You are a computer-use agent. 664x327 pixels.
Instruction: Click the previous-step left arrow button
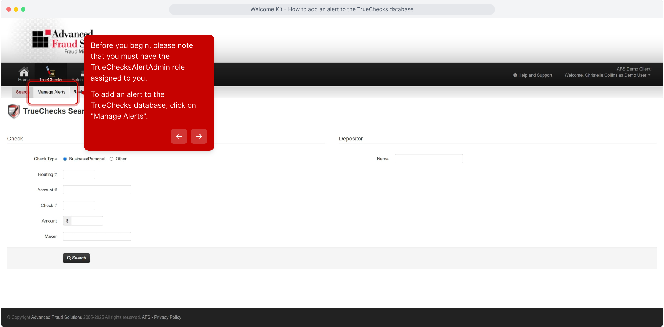tap(179, 136)
